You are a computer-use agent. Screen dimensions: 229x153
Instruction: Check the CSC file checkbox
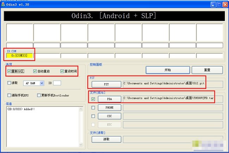[x=93, y=116]
